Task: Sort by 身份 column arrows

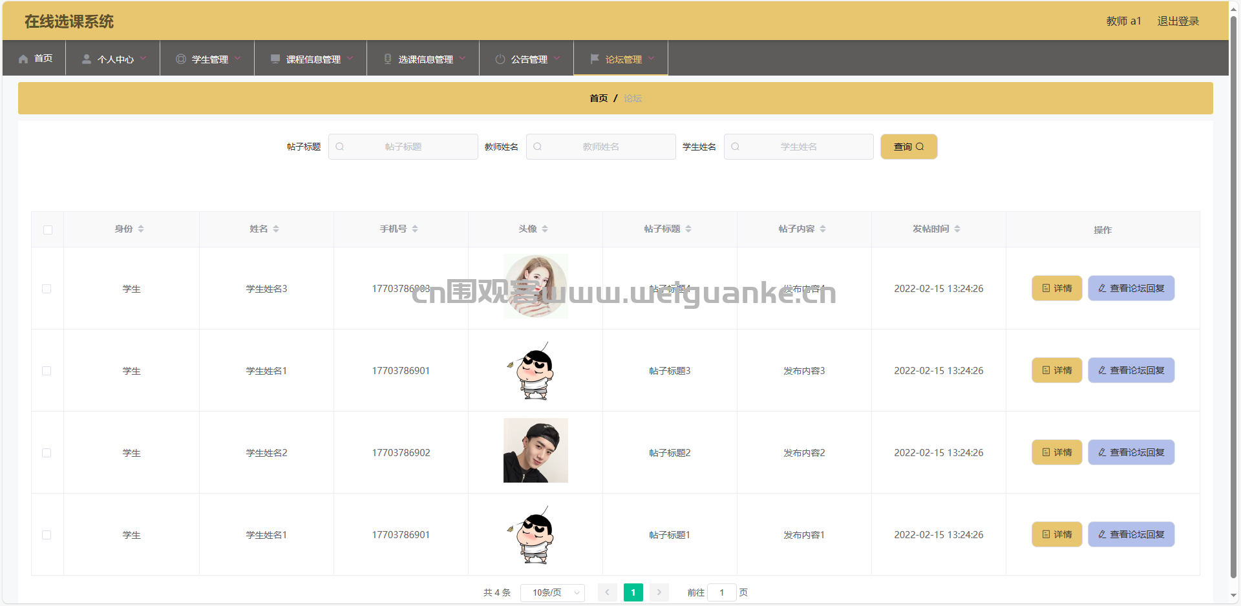Action: click(141, 229)
